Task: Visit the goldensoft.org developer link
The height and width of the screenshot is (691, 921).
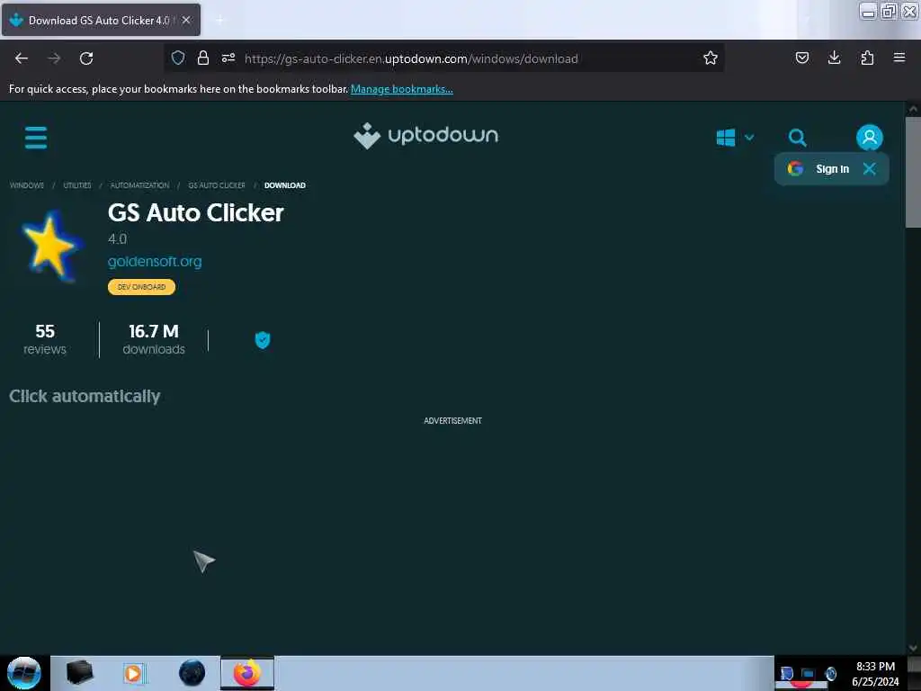Action: [155, 262]
